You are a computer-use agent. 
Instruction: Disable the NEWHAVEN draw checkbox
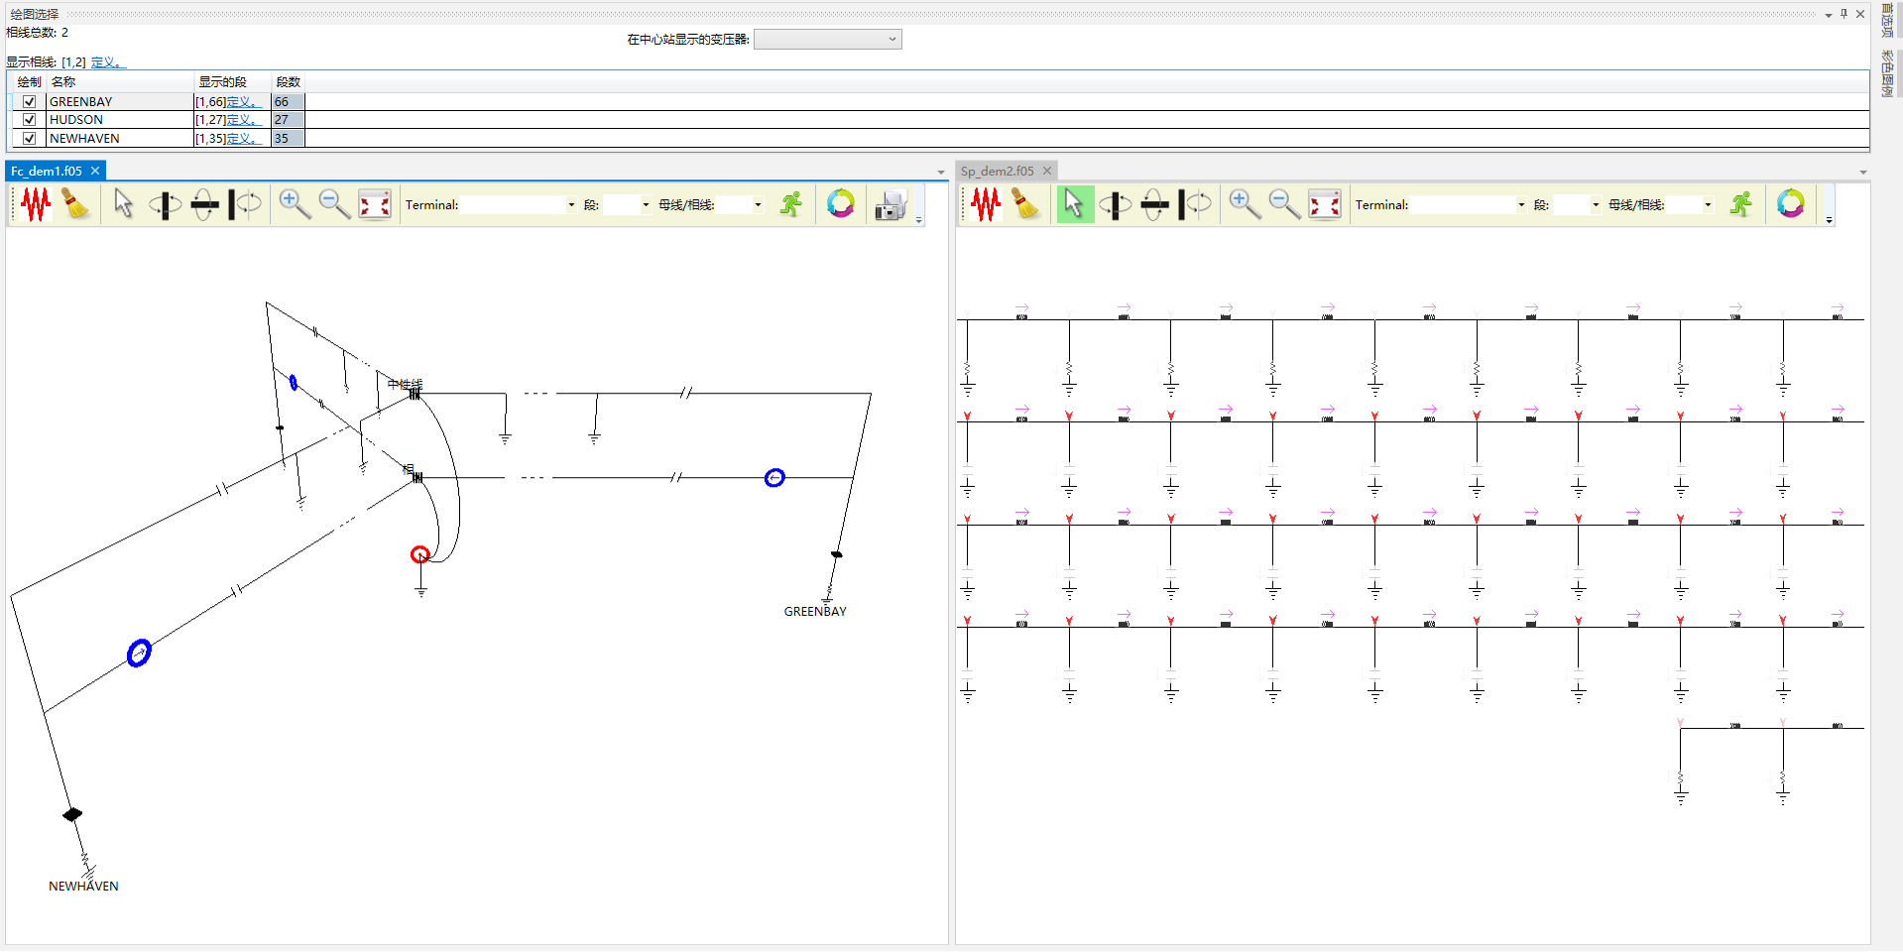point(30,139)
